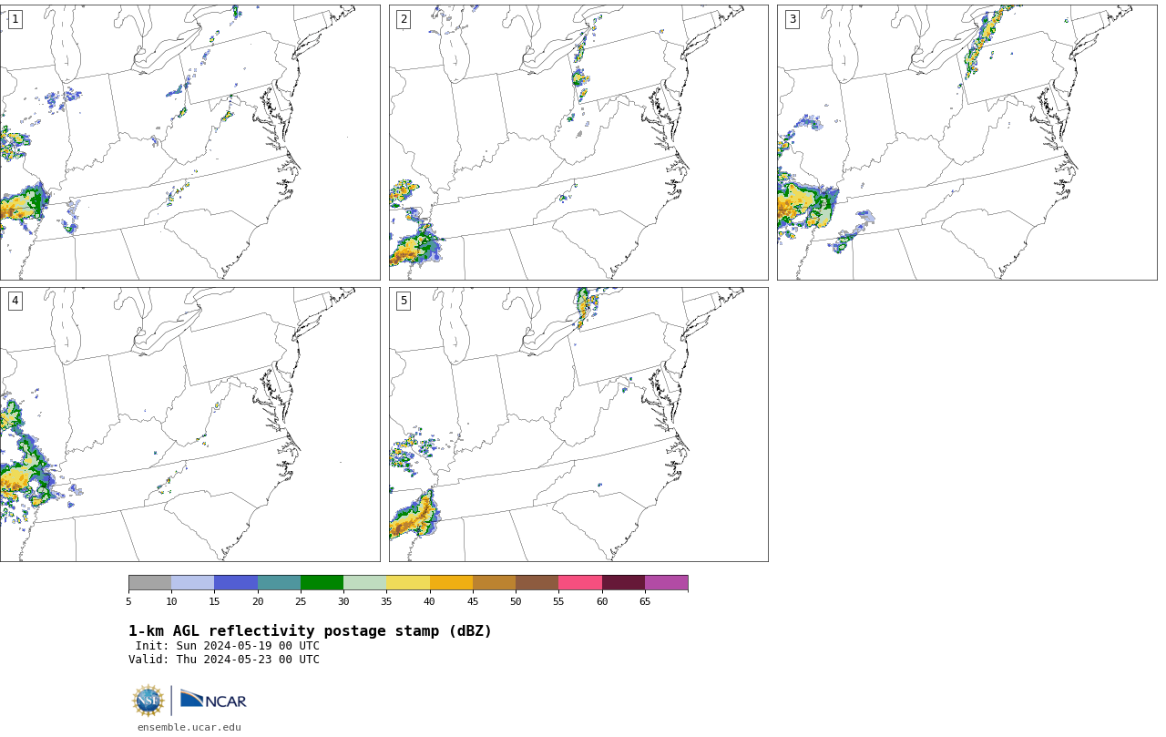1166x737 pixels.
Task: Click the tan-brown 45-50 dBZ swatch
Action: click(x=494, y=583)
